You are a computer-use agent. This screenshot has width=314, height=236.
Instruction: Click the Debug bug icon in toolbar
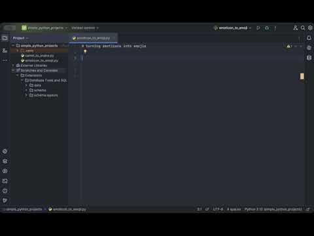pyautogui.click(x=267, y=28)
